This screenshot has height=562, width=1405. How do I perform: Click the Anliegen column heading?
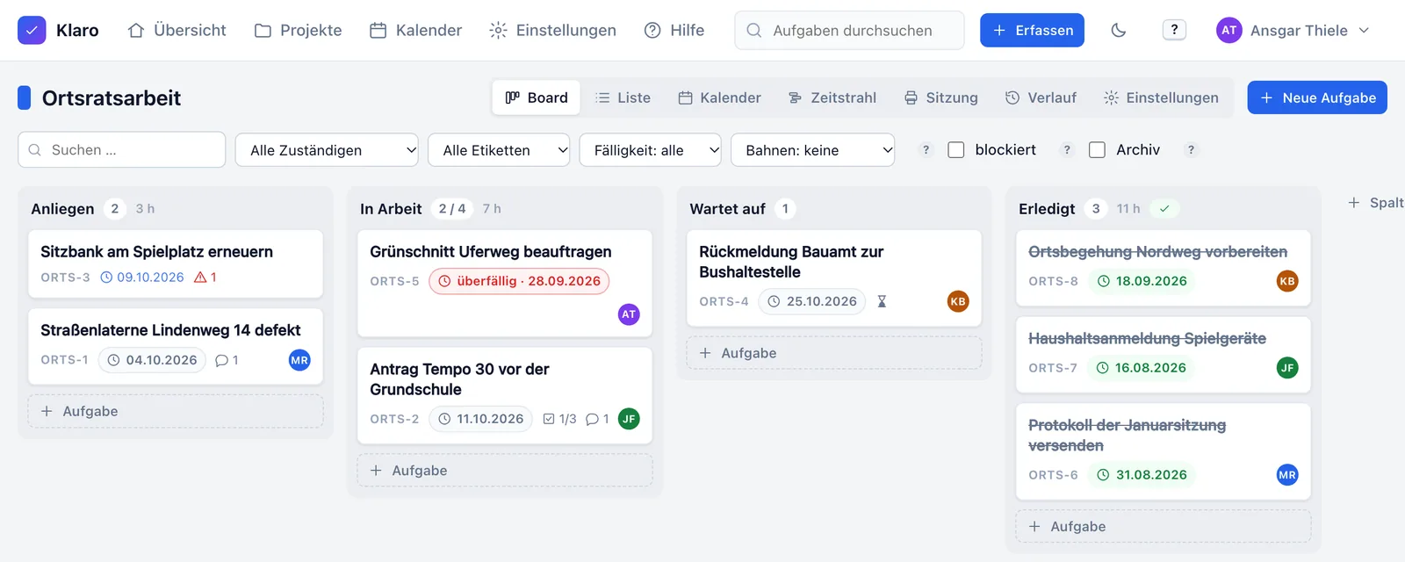tap(62, 209)
